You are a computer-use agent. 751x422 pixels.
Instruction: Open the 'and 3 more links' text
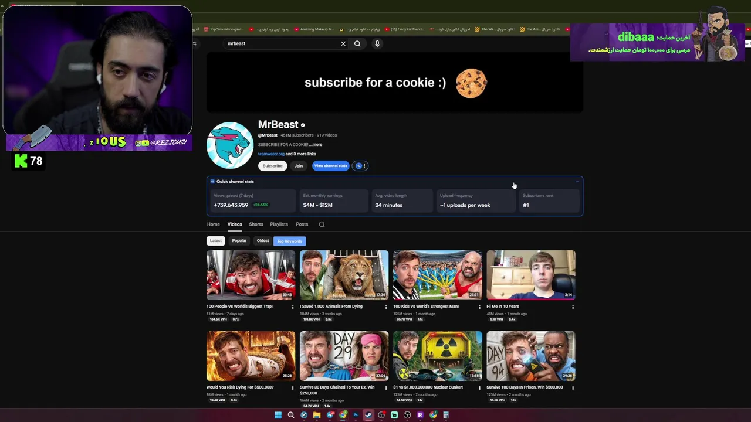[301, 154]
